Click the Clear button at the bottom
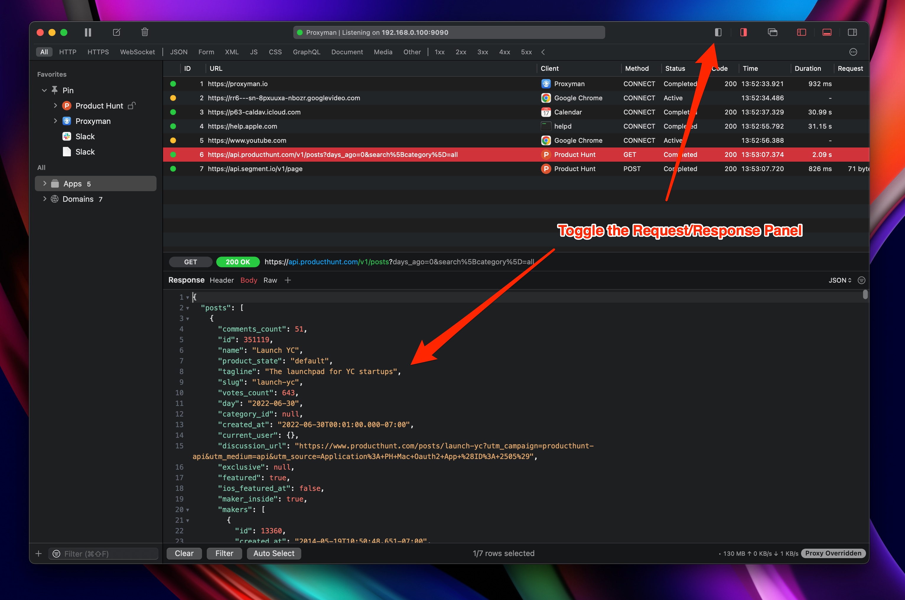Screen dimensions: 905x600 pyautogui.click(x=184, y=553)
